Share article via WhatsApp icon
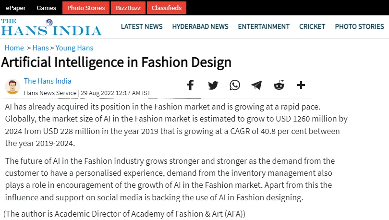 point(235,85)
